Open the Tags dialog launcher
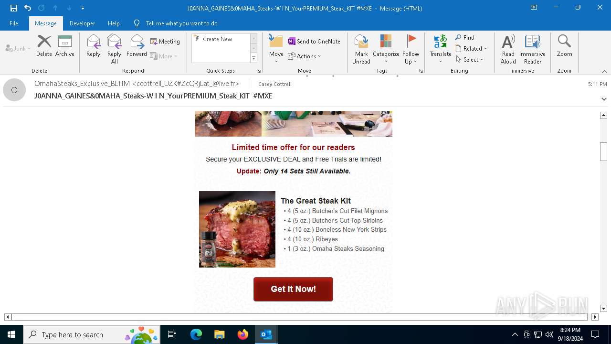This screenshot has width=611, height=344. click(x=421, y=71)
